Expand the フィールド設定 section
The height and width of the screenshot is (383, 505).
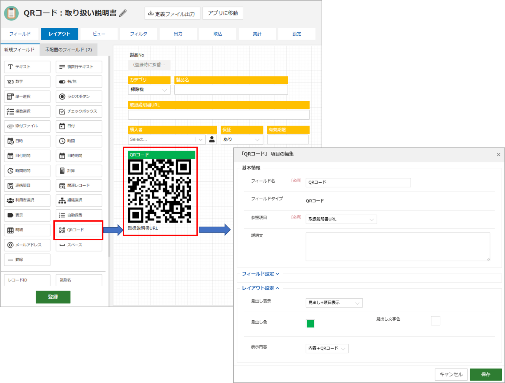pos(261,274)
